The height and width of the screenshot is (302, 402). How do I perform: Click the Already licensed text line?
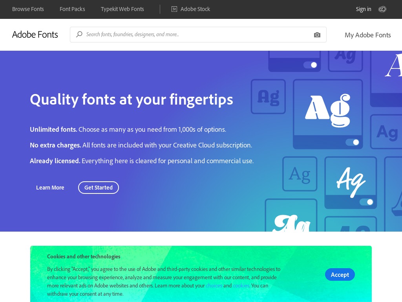pyautogui.click(x=141, y=161)
